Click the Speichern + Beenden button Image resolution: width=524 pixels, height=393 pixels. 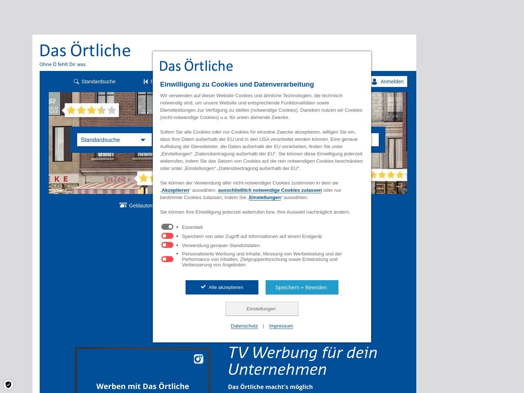302,287
